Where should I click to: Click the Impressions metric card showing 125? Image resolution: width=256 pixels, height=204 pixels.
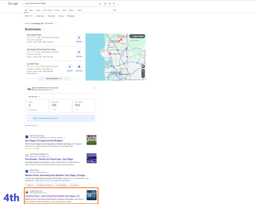61,106
